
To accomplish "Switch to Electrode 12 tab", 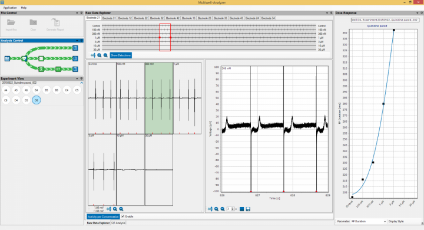I will click(x=125, y=18).
